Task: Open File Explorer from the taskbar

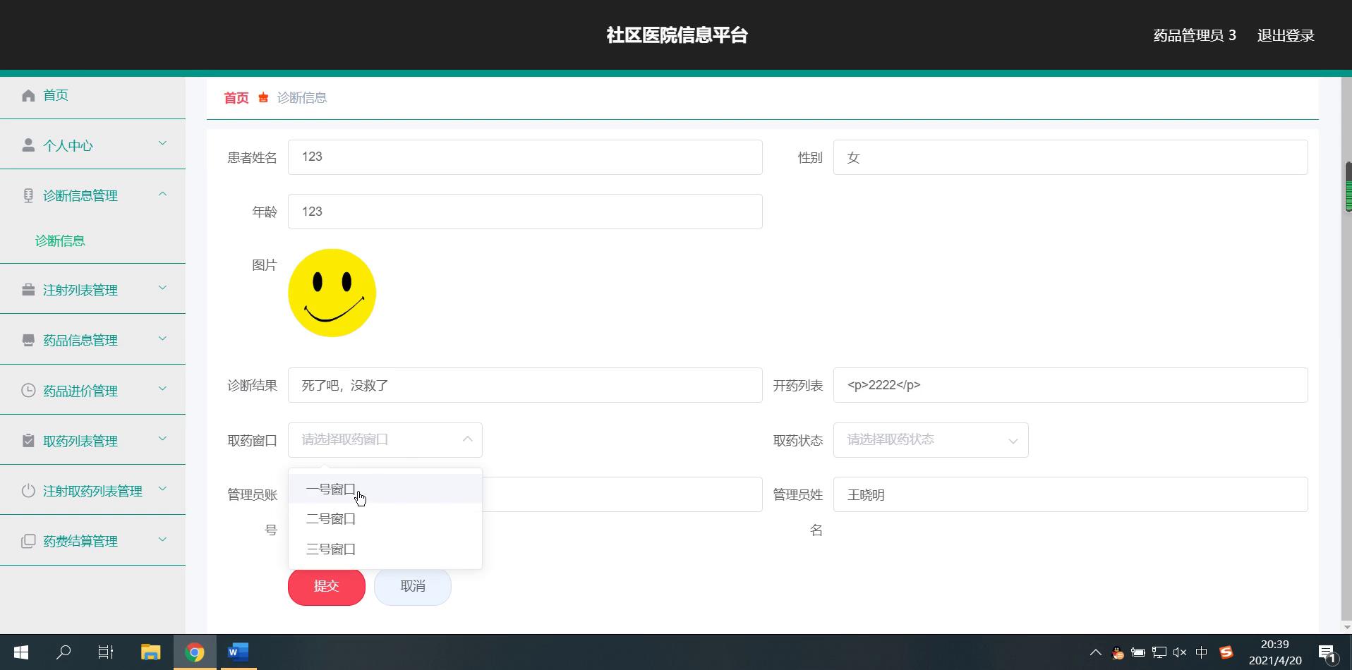Action: 150,652
